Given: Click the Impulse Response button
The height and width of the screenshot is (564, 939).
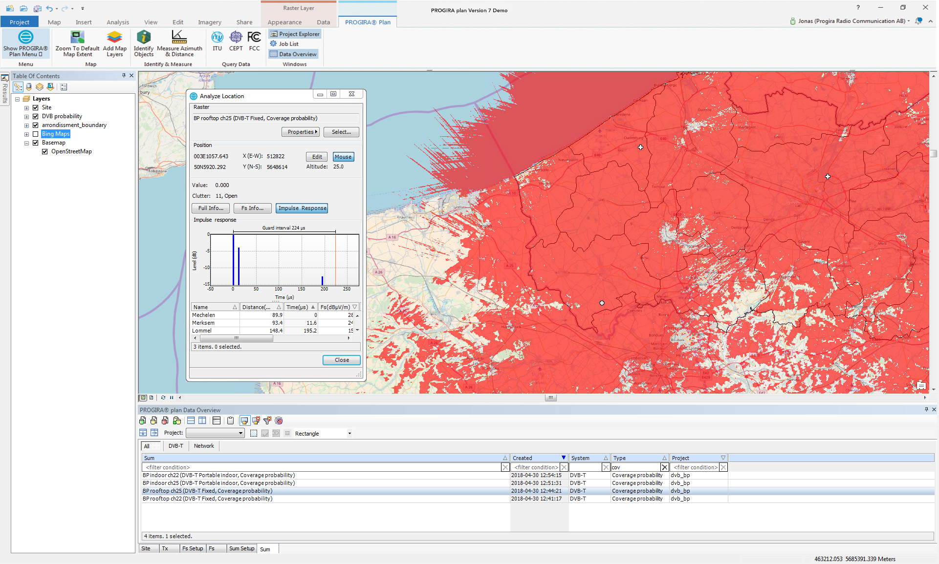Looking at the screenshot, I should [x=302, y=208].
